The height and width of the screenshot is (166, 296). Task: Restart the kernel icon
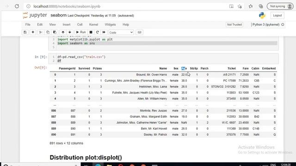(x=98, y=32)
